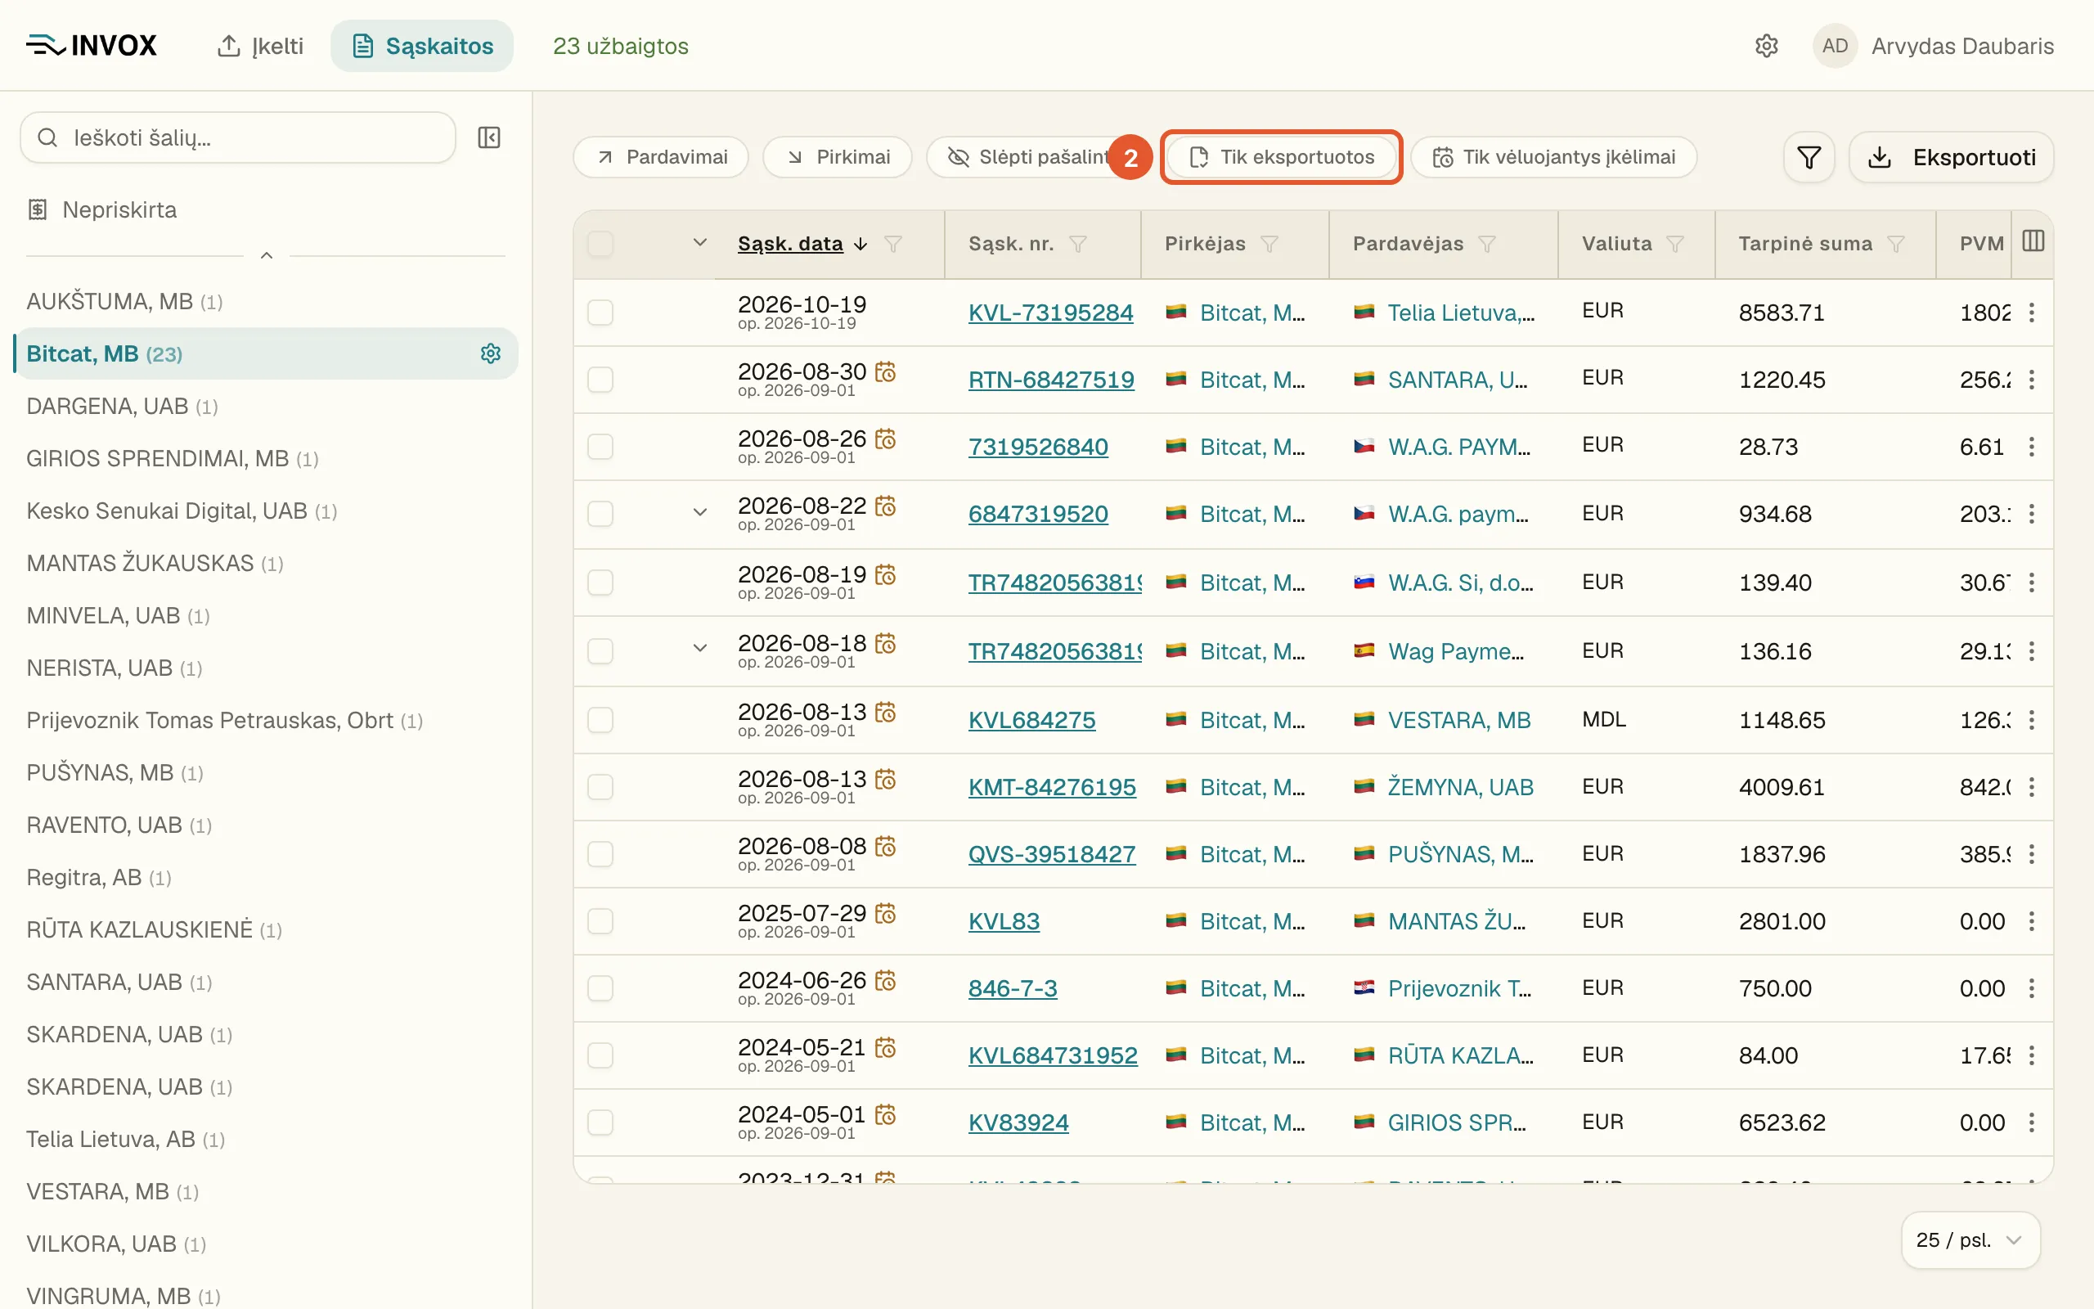Open row menu for invoice 7319526840
Image resolution: width=2094 pixels, height=1309 pixels.
click(2032, 447)
